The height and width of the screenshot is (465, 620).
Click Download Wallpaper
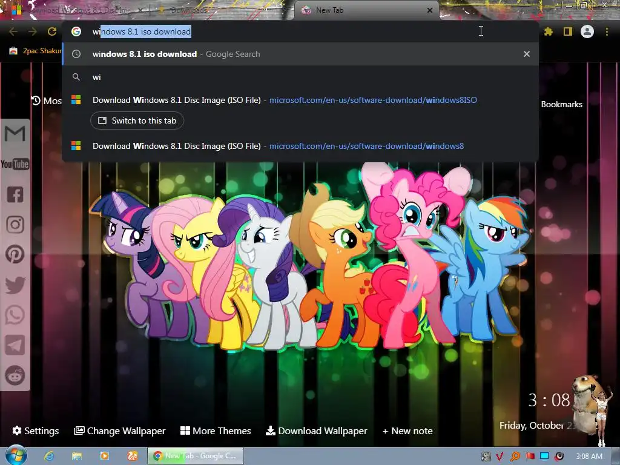pos(316,430)
